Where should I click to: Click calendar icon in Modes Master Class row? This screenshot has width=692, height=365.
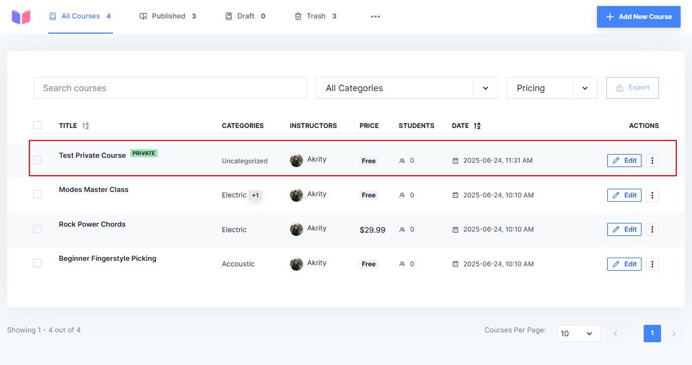click(x=455, y=195)
